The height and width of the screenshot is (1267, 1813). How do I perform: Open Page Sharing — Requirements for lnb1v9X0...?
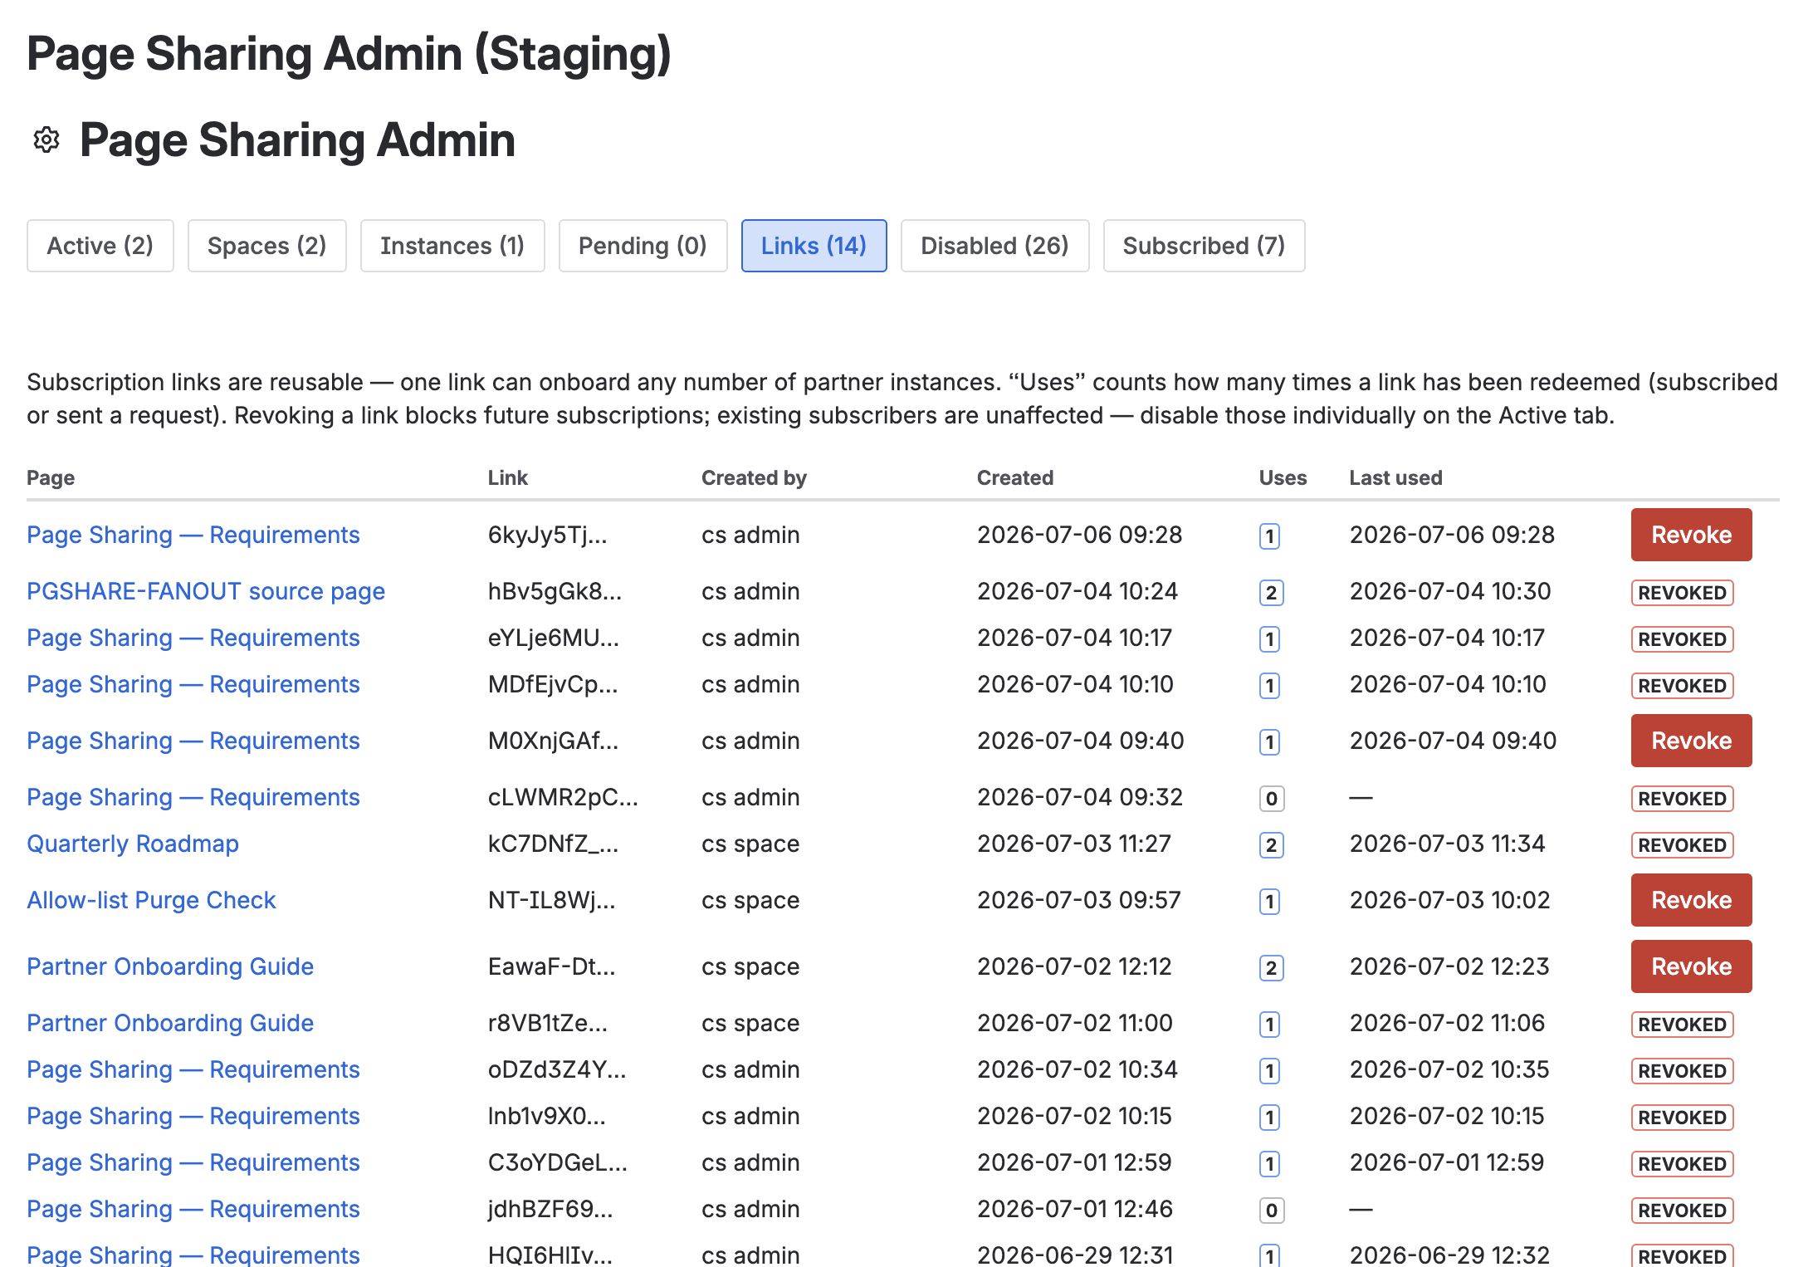[x=193, y=1116]
